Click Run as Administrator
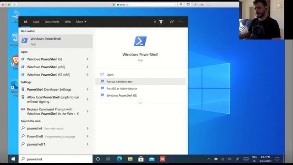This screenshot has height=165, width=293. tap(140, 82)
